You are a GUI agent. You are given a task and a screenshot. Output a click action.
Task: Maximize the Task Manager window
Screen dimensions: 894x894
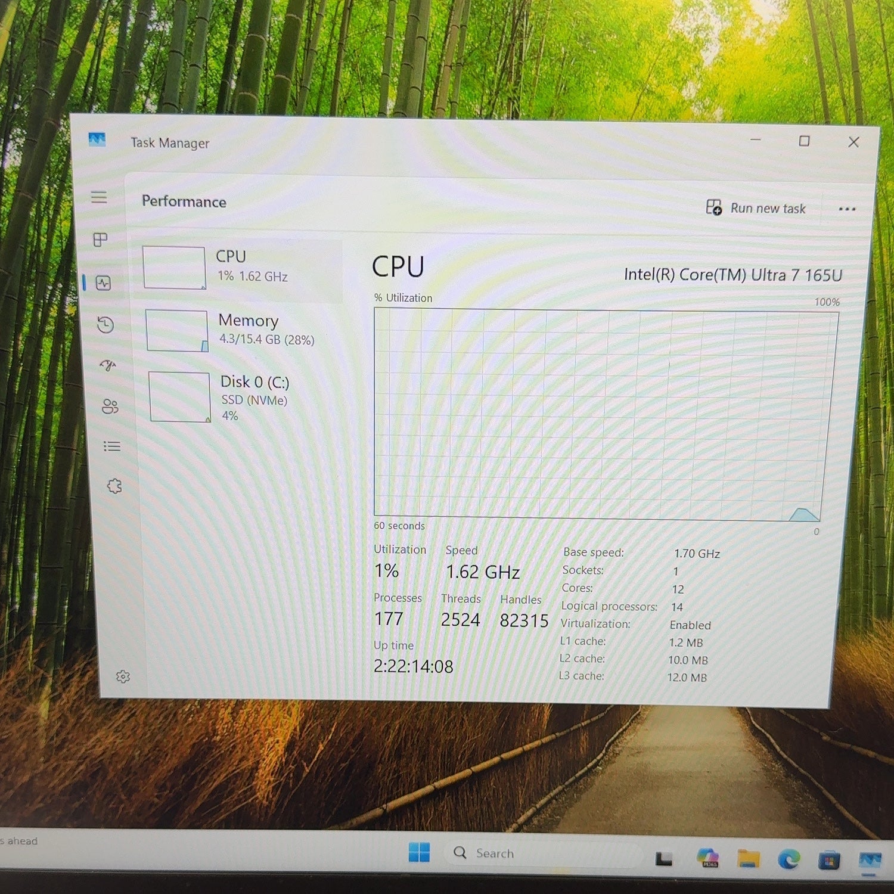click(x=804, y=141)
